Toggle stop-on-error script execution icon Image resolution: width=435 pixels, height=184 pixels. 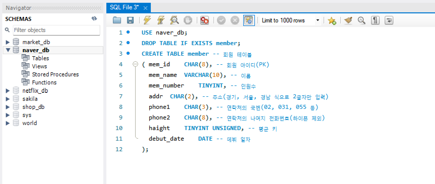(x=204, y=20)
